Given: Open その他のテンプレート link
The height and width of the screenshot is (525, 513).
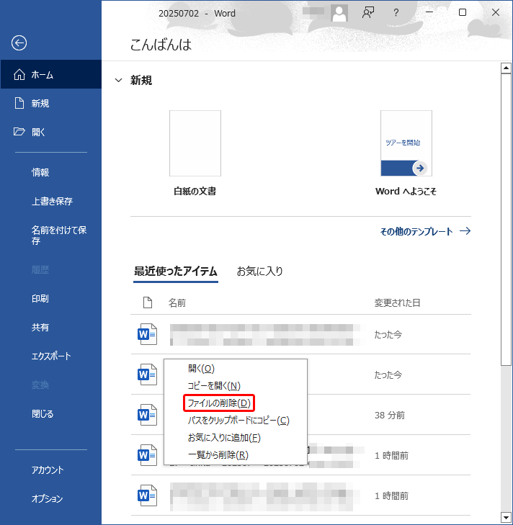Looking at the screenshot, I should (425, 231).
